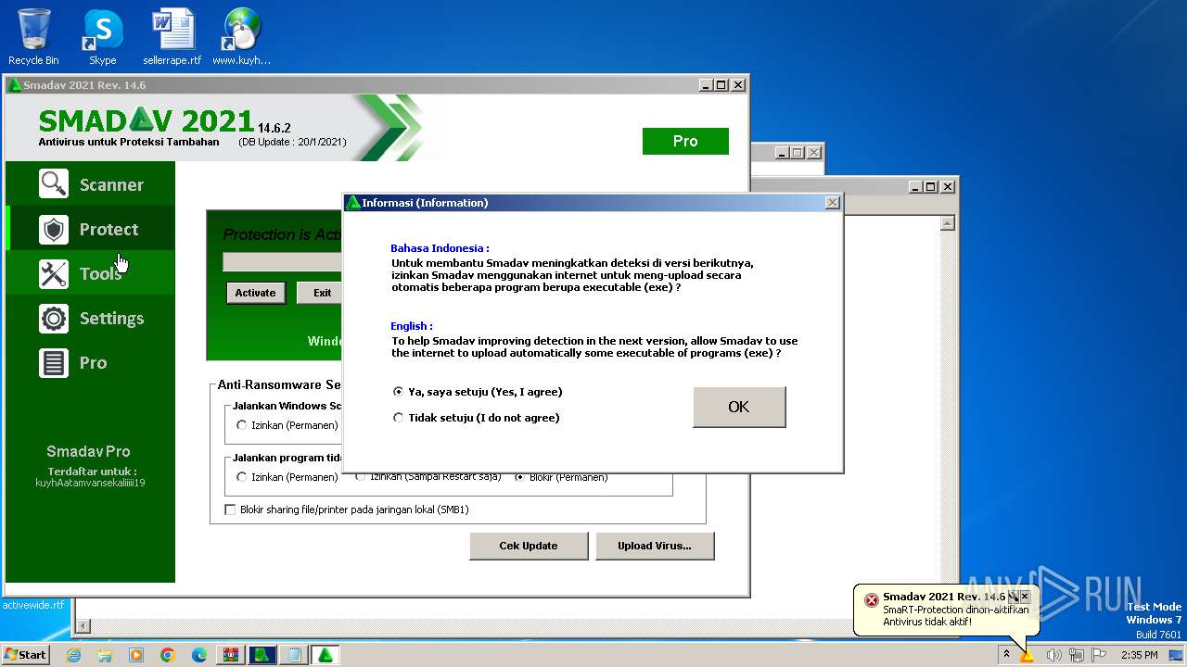The image size is (1187, 667).
Task: Launch Google Chrome from the taskbar
Action: click(x=168, y=655)
